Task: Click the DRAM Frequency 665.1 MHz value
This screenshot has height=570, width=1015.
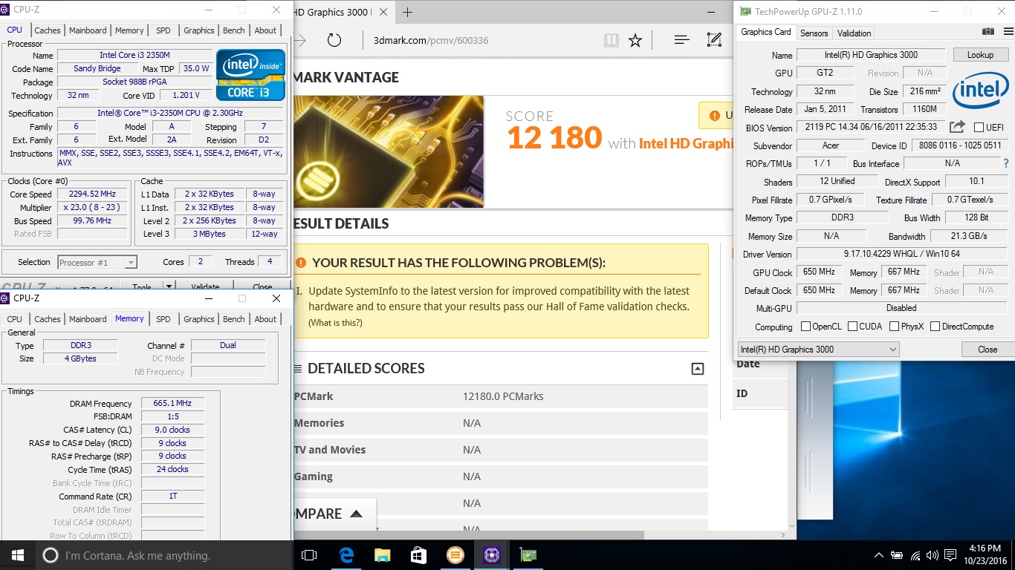Action: pos(172,404)
